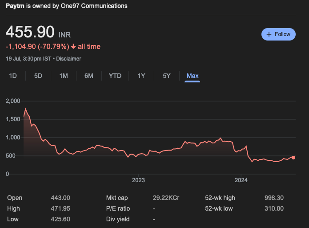Click the 2023 label on the chart axis
This screenshot has height=228, width=309.
tap(138, 180)
